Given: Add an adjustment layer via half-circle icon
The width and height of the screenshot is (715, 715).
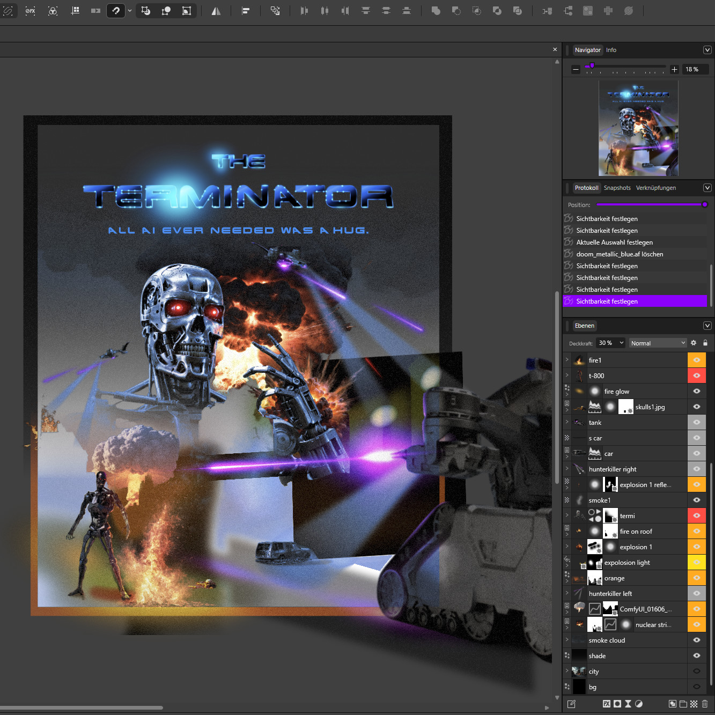Looking at the screenshot, I should [x=639, y=704].
